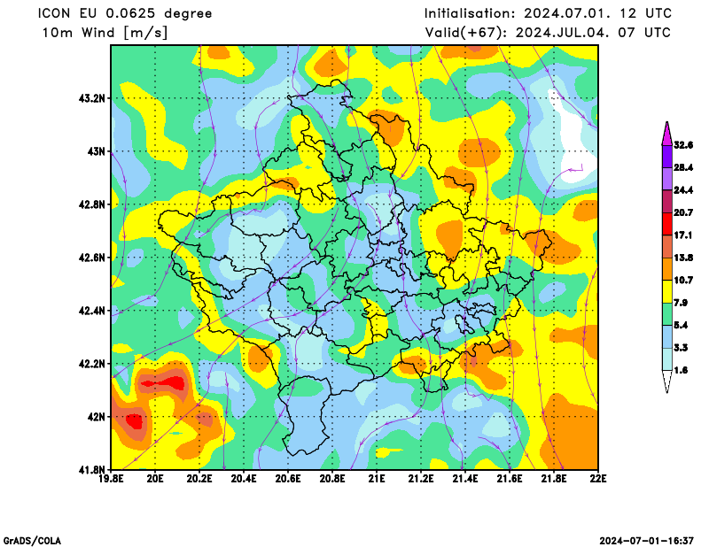The height and width of the screenshot is (547, 709).
Task: Click the 22E longitude label
Action: (598, 478)
